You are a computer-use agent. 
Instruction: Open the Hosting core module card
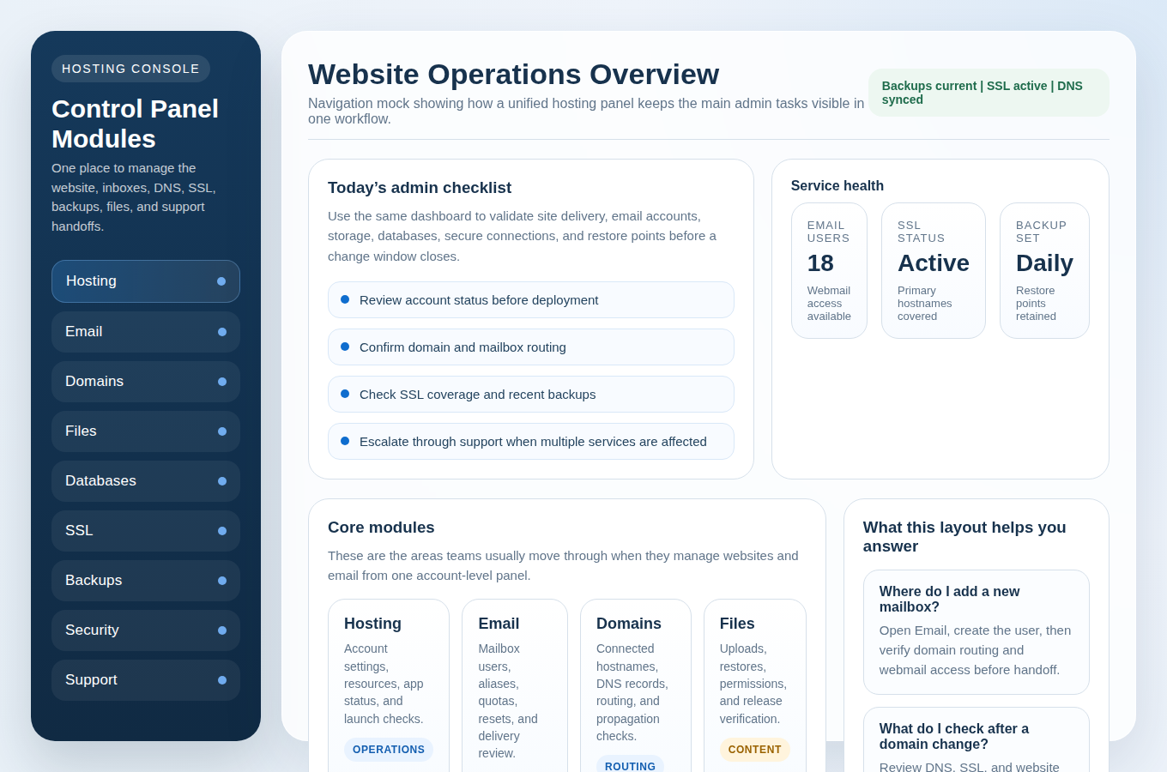click(x=389, y=685)
